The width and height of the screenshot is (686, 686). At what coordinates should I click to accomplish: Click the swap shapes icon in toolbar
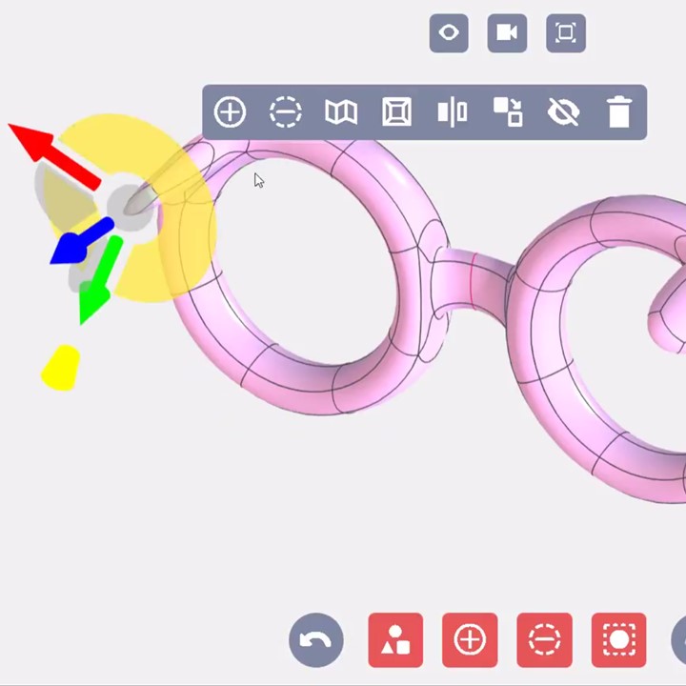(x=508, y=112)
